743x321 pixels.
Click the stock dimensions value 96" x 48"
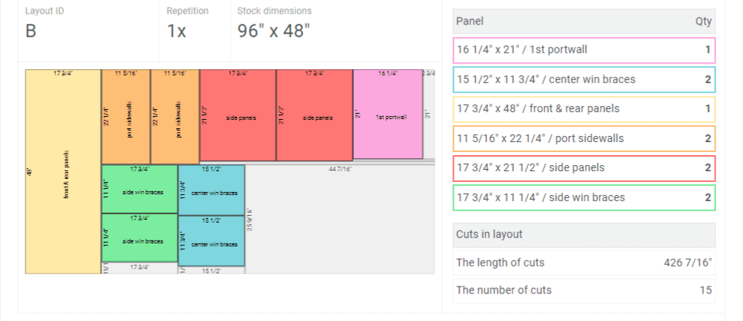[273, 31]
